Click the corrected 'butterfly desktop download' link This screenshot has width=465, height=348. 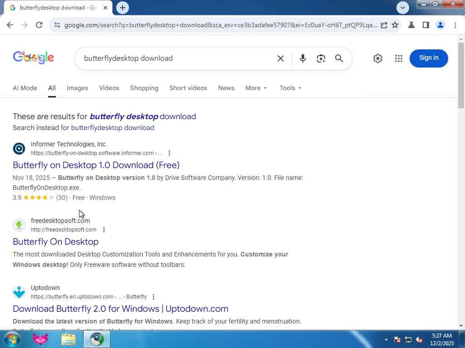(143, 116)
